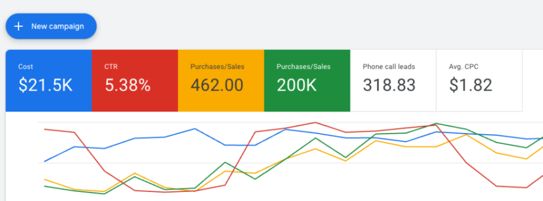The height and width of the screenshot is (201, 543).
Task: Click the $1.82 average CPC value
Action: click(x=471, y=85)
